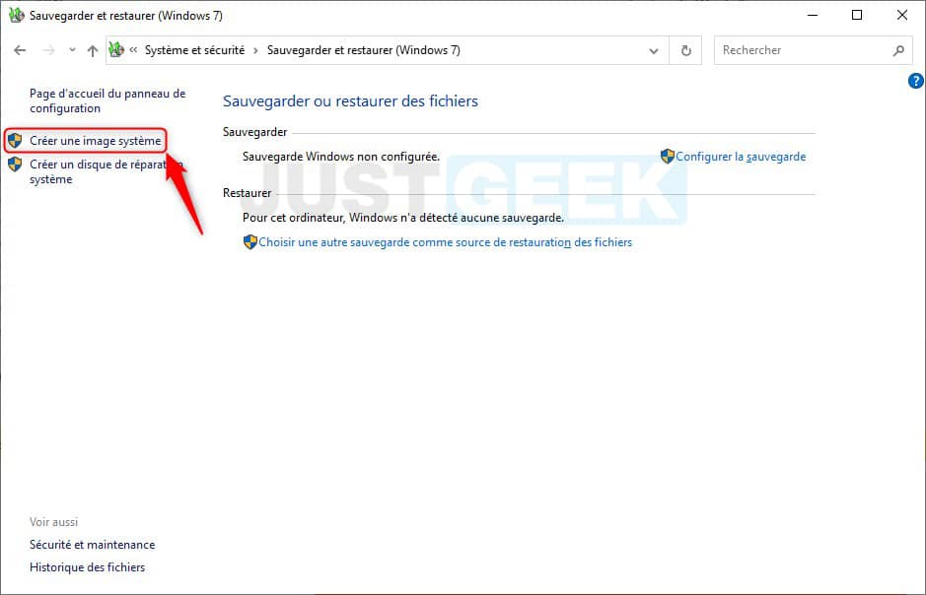Expand the address bar breadcrumb chevrons
Image resolution: width=926 pixels, height=595 pixels.
coord(133,50)
